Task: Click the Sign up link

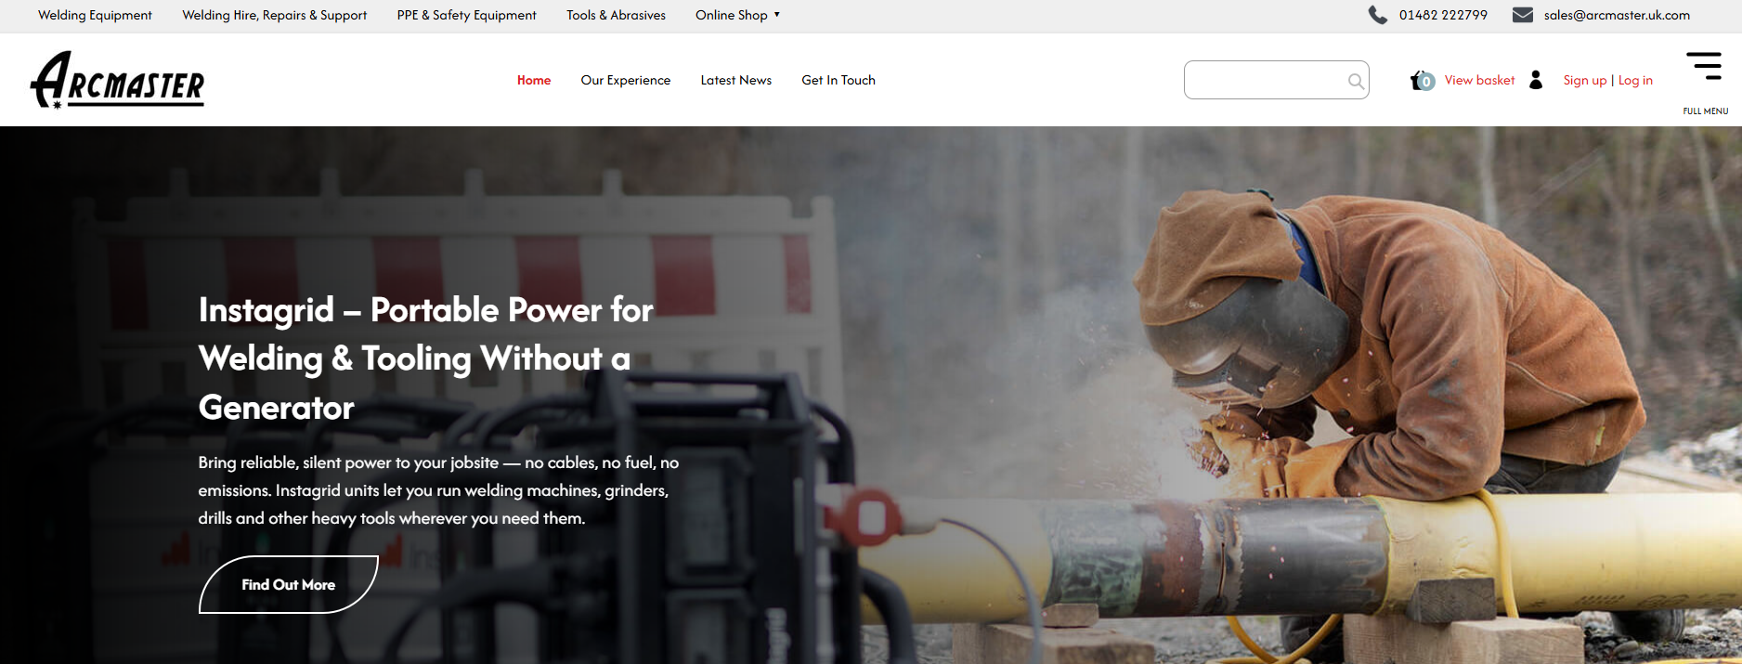Action: point(1584,80)
